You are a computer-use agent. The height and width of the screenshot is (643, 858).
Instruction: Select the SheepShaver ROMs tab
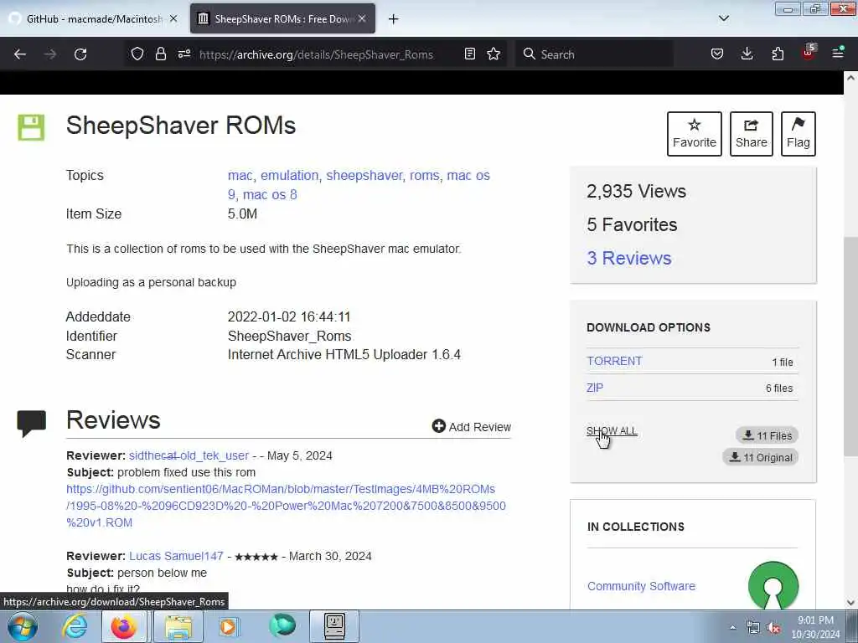pyautogui.click(x=282, y=19)
